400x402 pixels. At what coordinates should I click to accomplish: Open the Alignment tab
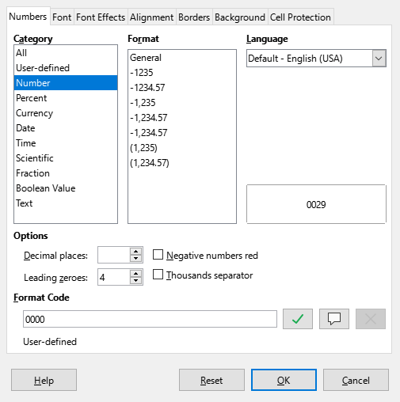[x=152, y=17]
